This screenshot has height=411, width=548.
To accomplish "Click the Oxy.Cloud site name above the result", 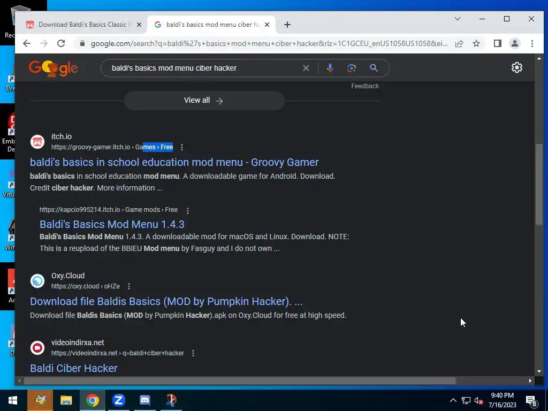I will 68,276.
